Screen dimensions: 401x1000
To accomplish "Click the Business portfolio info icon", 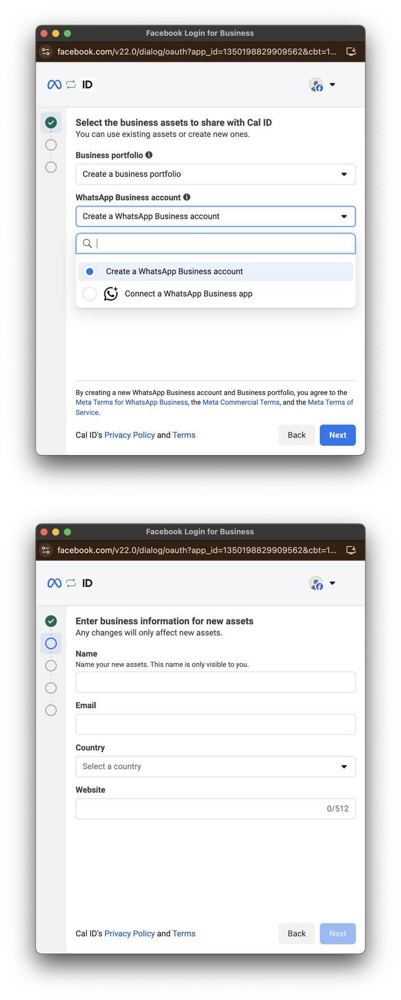I will pyautogui.click(x=149, y=155).
